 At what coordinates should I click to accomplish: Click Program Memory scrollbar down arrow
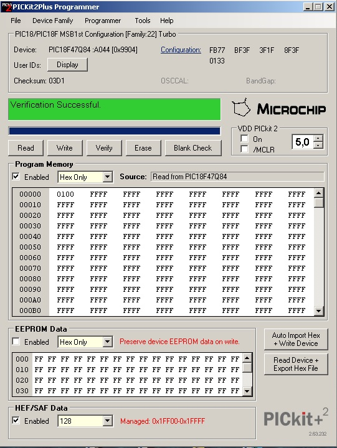318,311
